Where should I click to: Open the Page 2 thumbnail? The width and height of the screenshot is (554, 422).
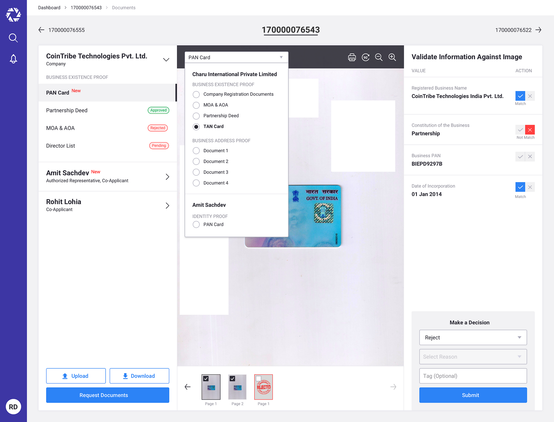[237, 387]
